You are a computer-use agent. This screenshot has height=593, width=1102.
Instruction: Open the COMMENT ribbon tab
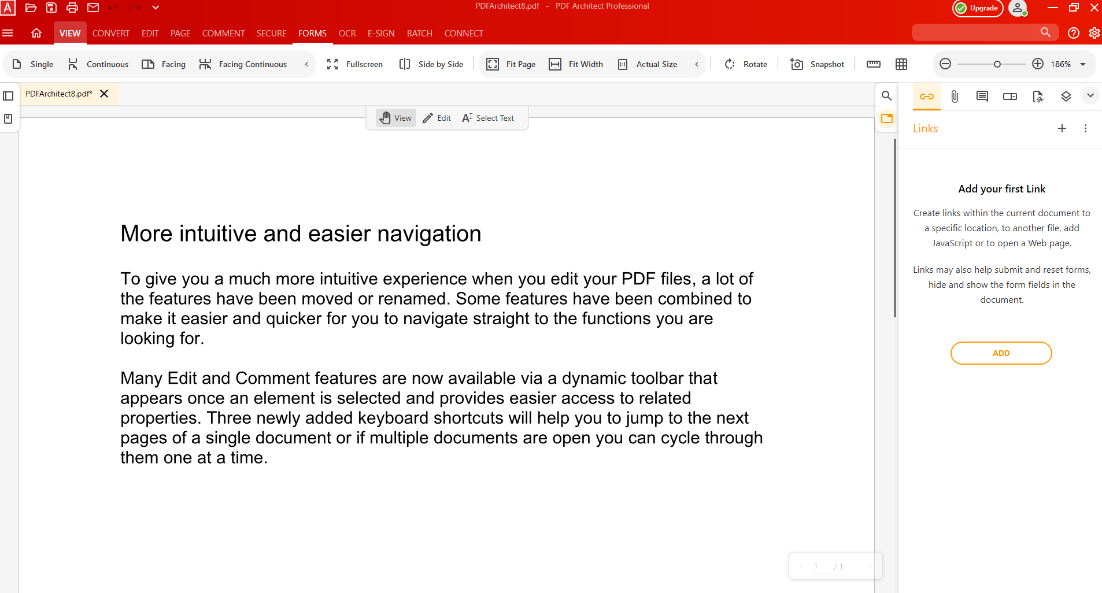[x=223, y=33]
